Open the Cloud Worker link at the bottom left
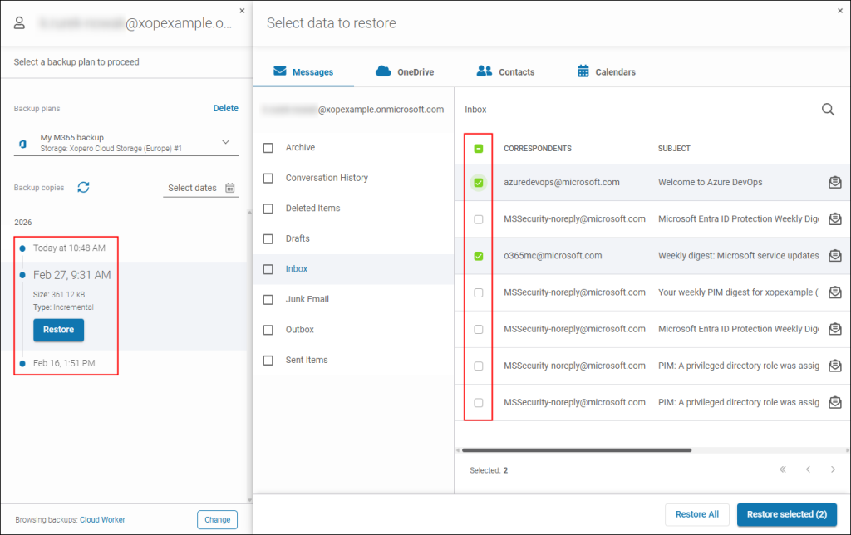 click(101, 519)
